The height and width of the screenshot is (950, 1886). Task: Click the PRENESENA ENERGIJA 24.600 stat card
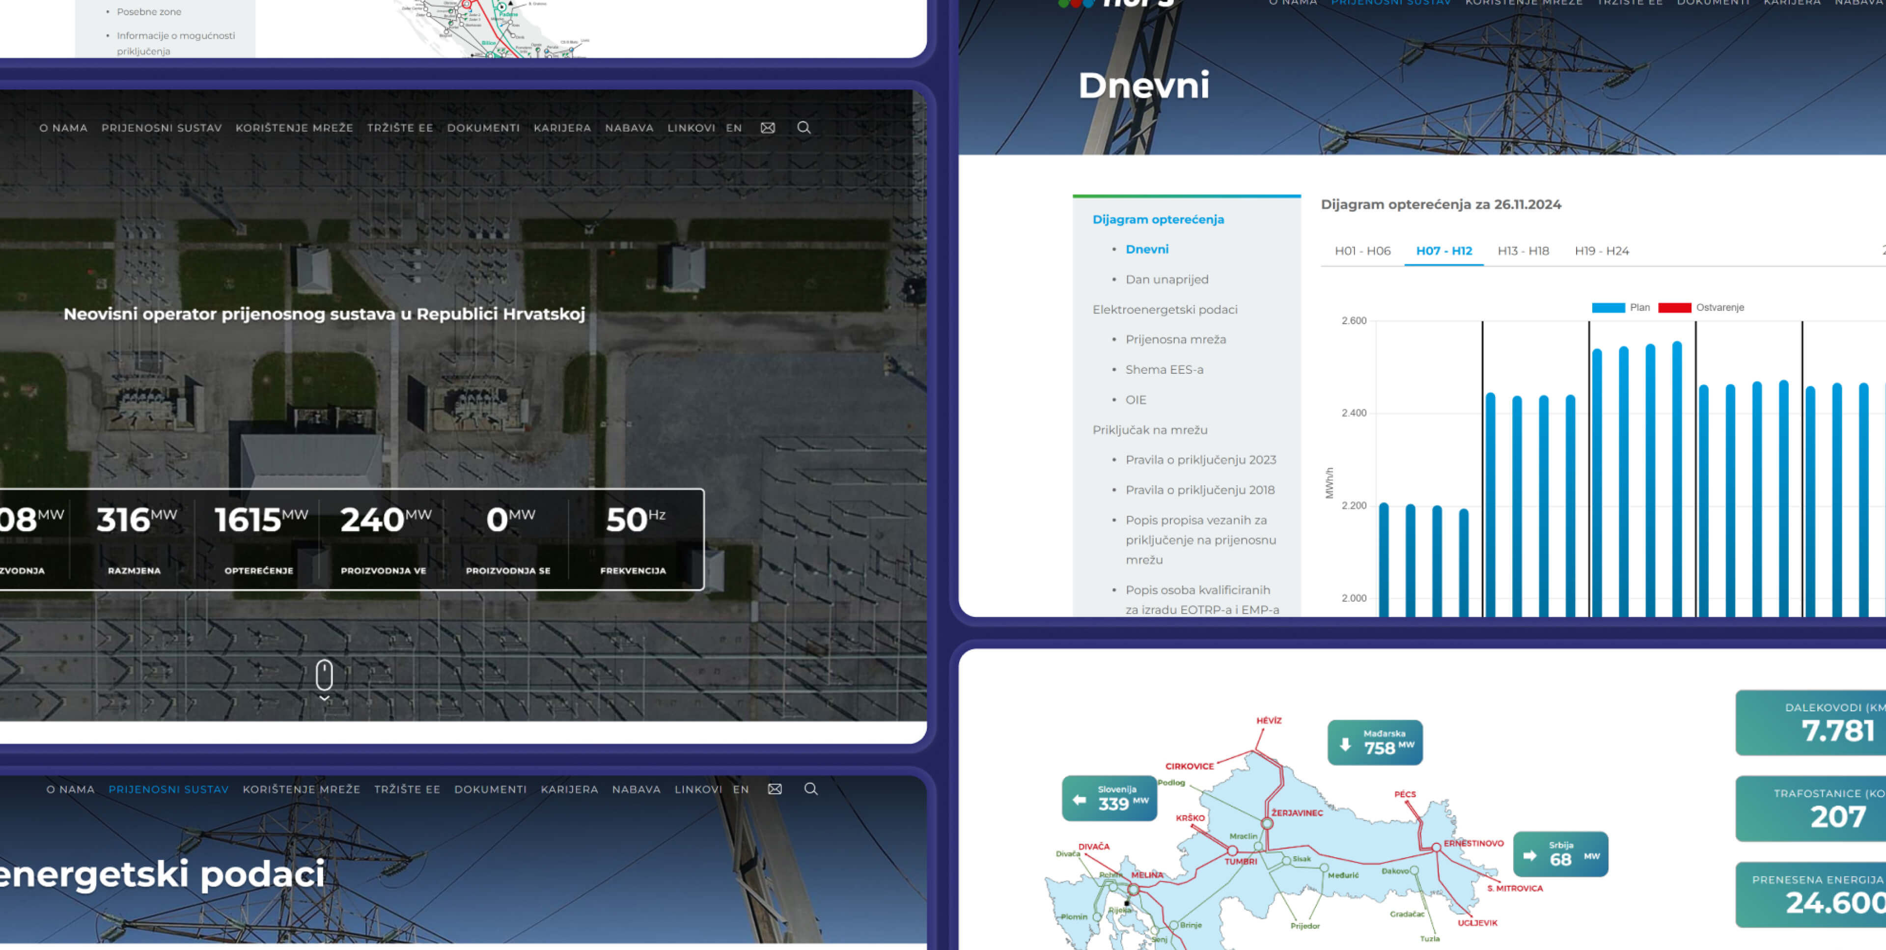coord(1810,894)
